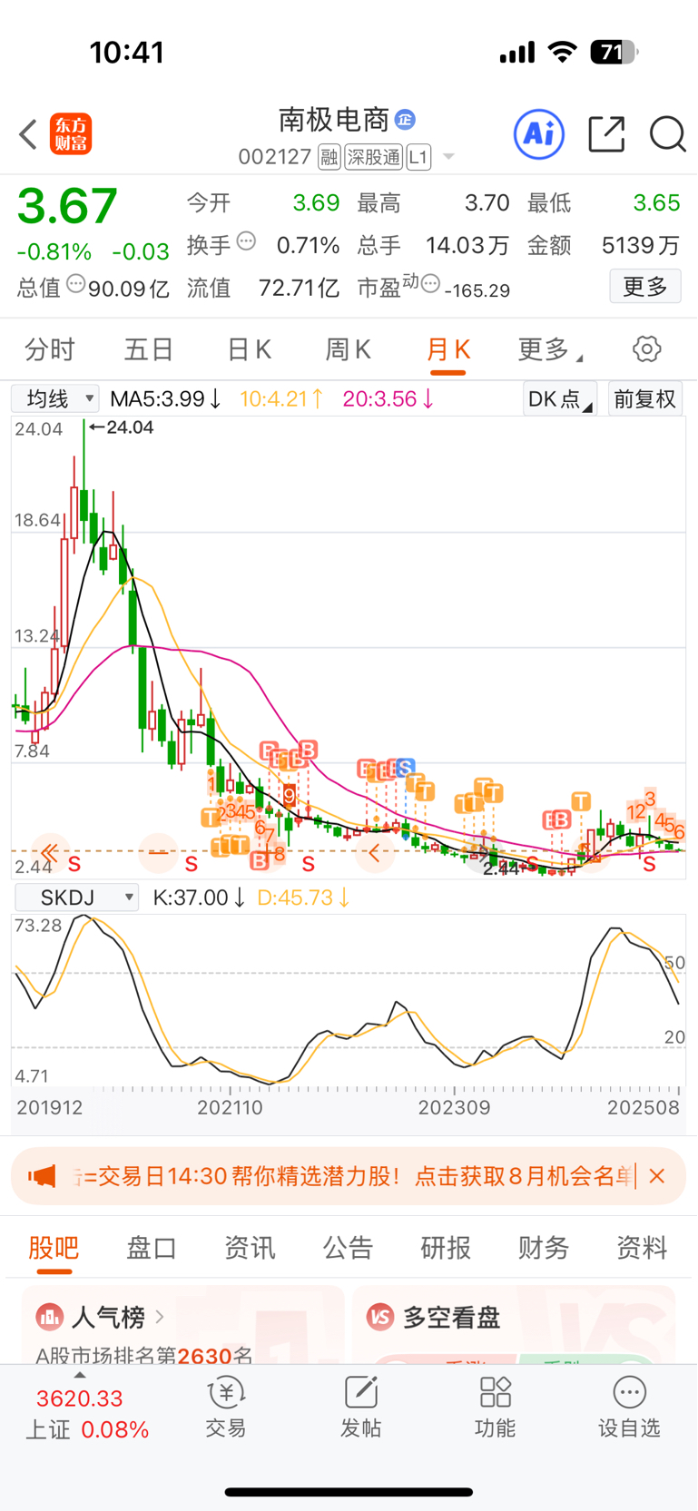Switch to the 资讯 tab
This screenshot has width=698, height=1511.
point(250,1248)
